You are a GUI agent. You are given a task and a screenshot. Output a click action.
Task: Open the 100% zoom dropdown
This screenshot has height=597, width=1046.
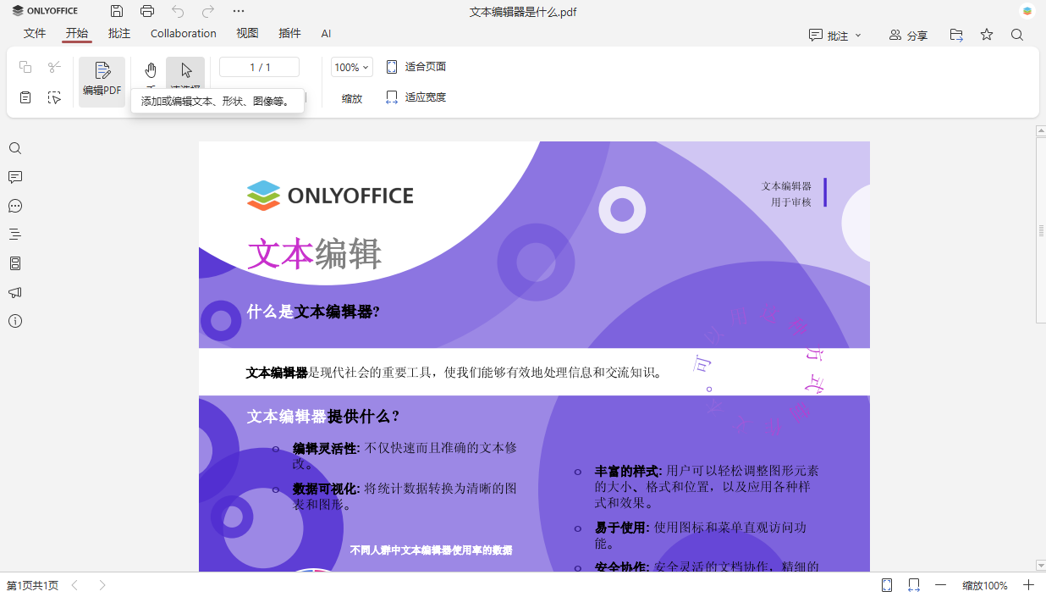click(351, 67)
